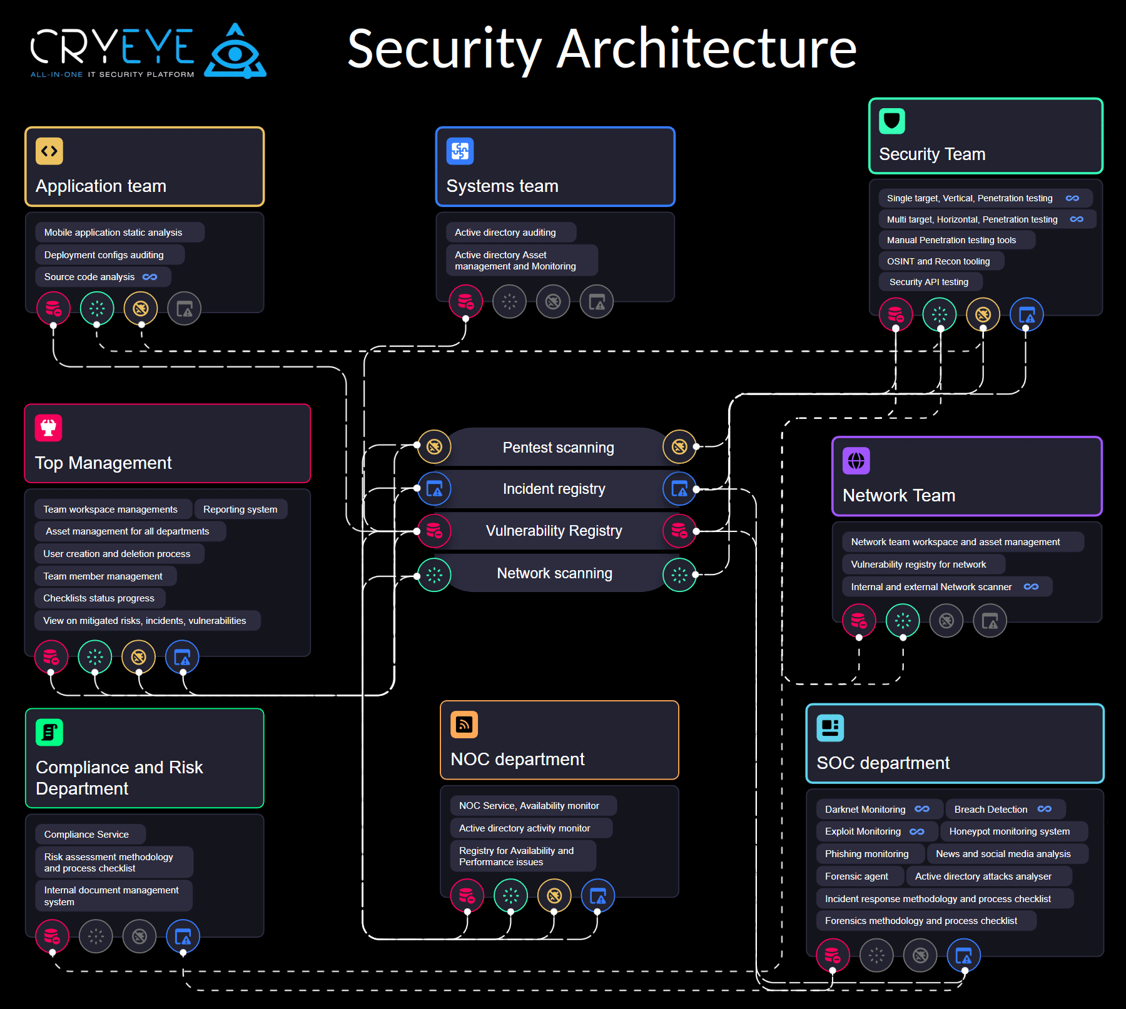Toggle the infinity link on Source code analysis
The image size is (1126, 1009).
tap(150, 276)
